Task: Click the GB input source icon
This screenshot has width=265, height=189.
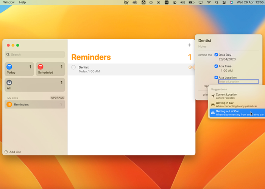Action: coord(167,2)
